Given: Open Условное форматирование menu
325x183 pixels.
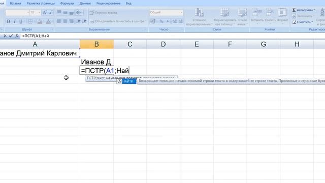Looking at the screenshot, I should (x=199, y=17).
